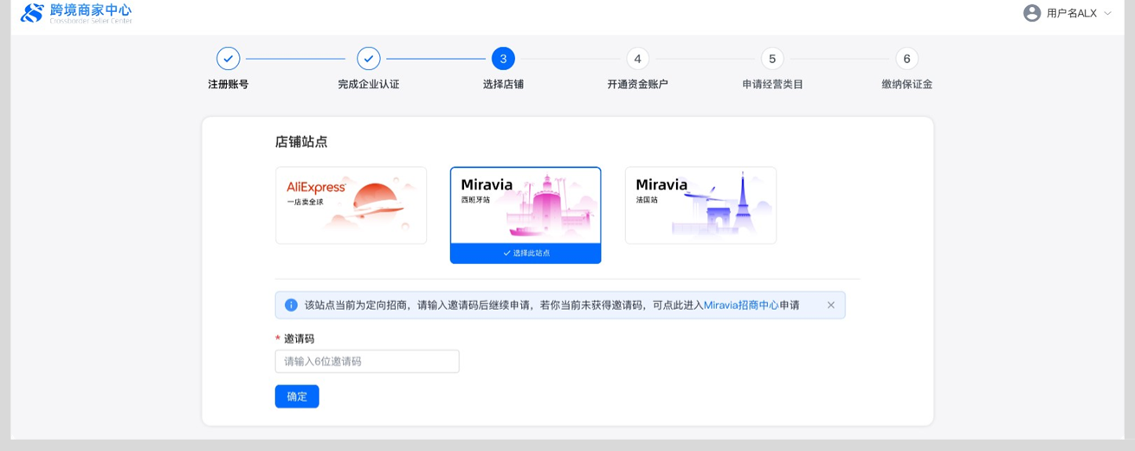Click step 2 checkmark circle for 完成企业认证
This screenshot has height=451, width=1135.
tap(369, 58)
